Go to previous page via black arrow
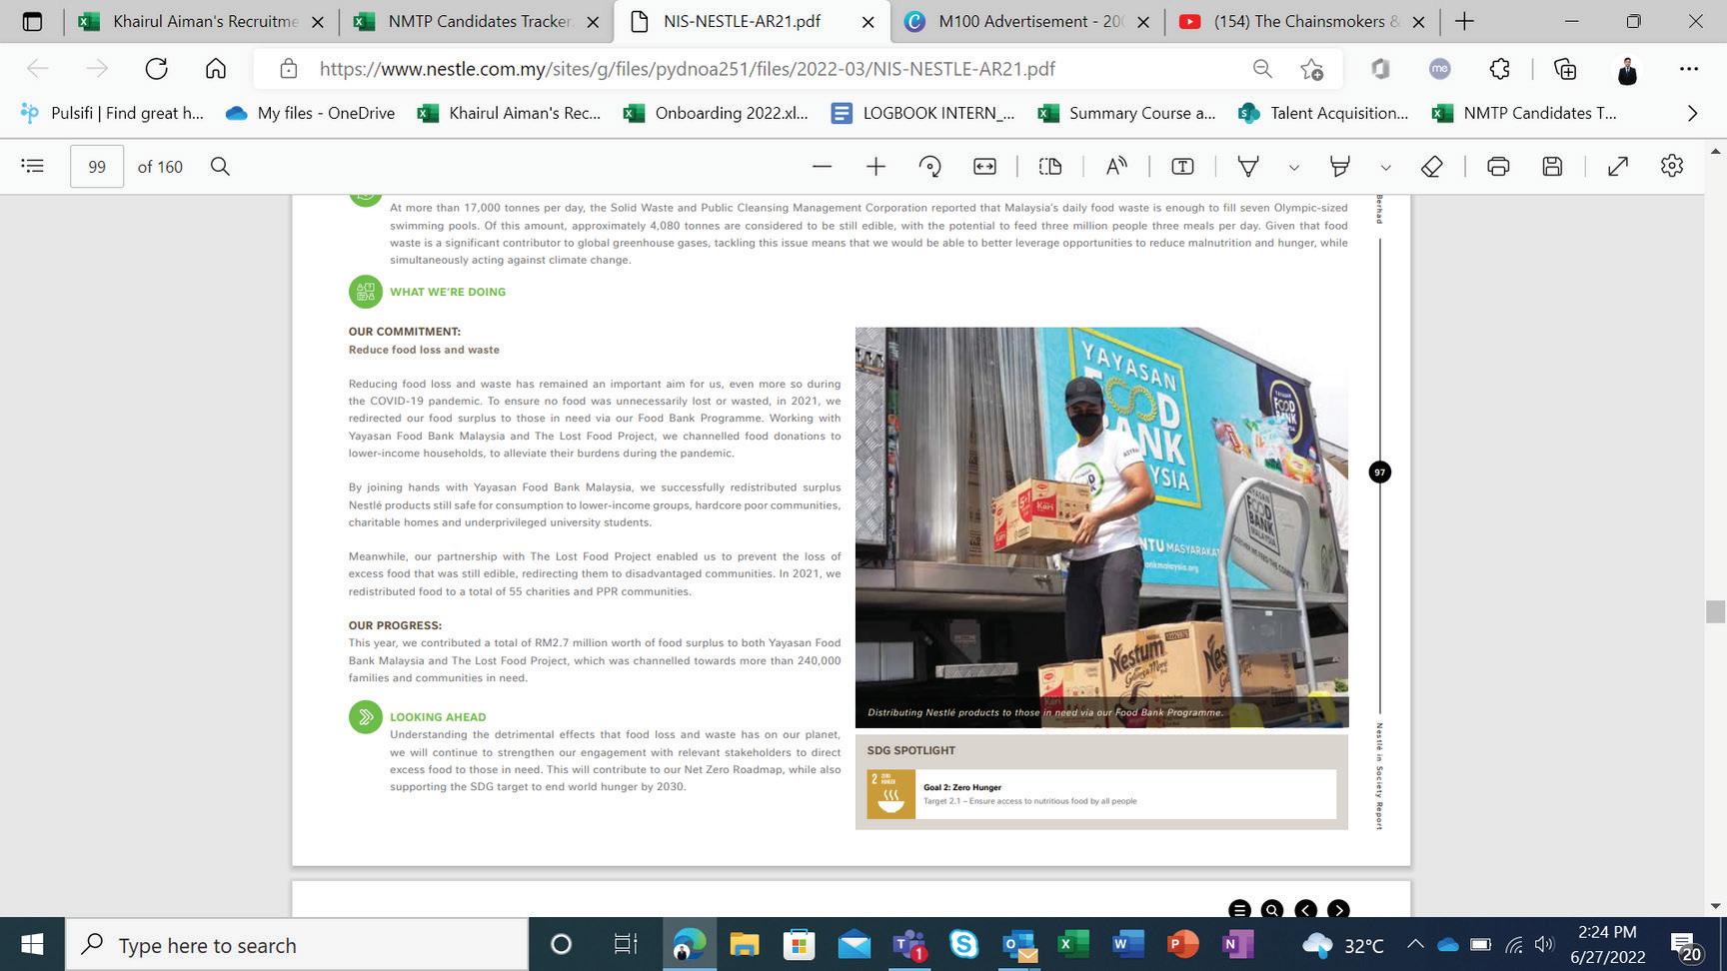 pos(1305,909)
